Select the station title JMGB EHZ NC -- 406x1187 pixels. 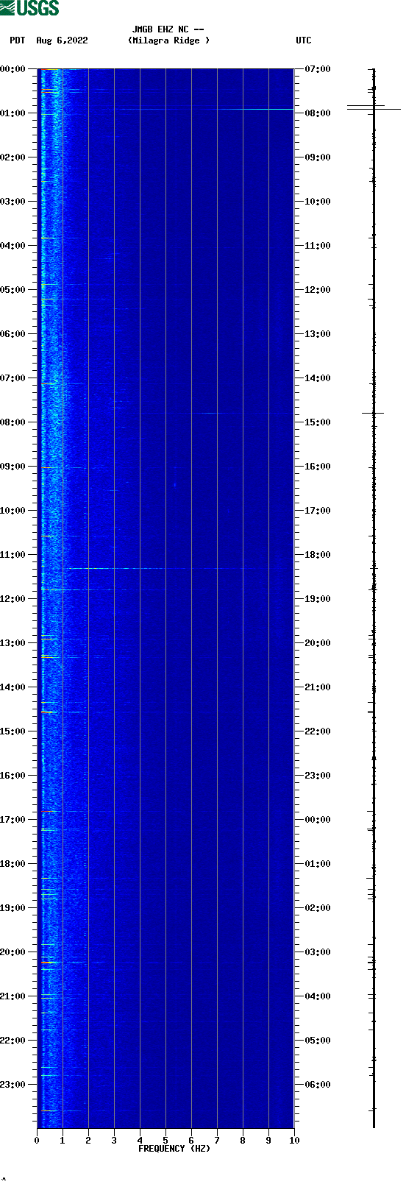[x=168, y=29]
